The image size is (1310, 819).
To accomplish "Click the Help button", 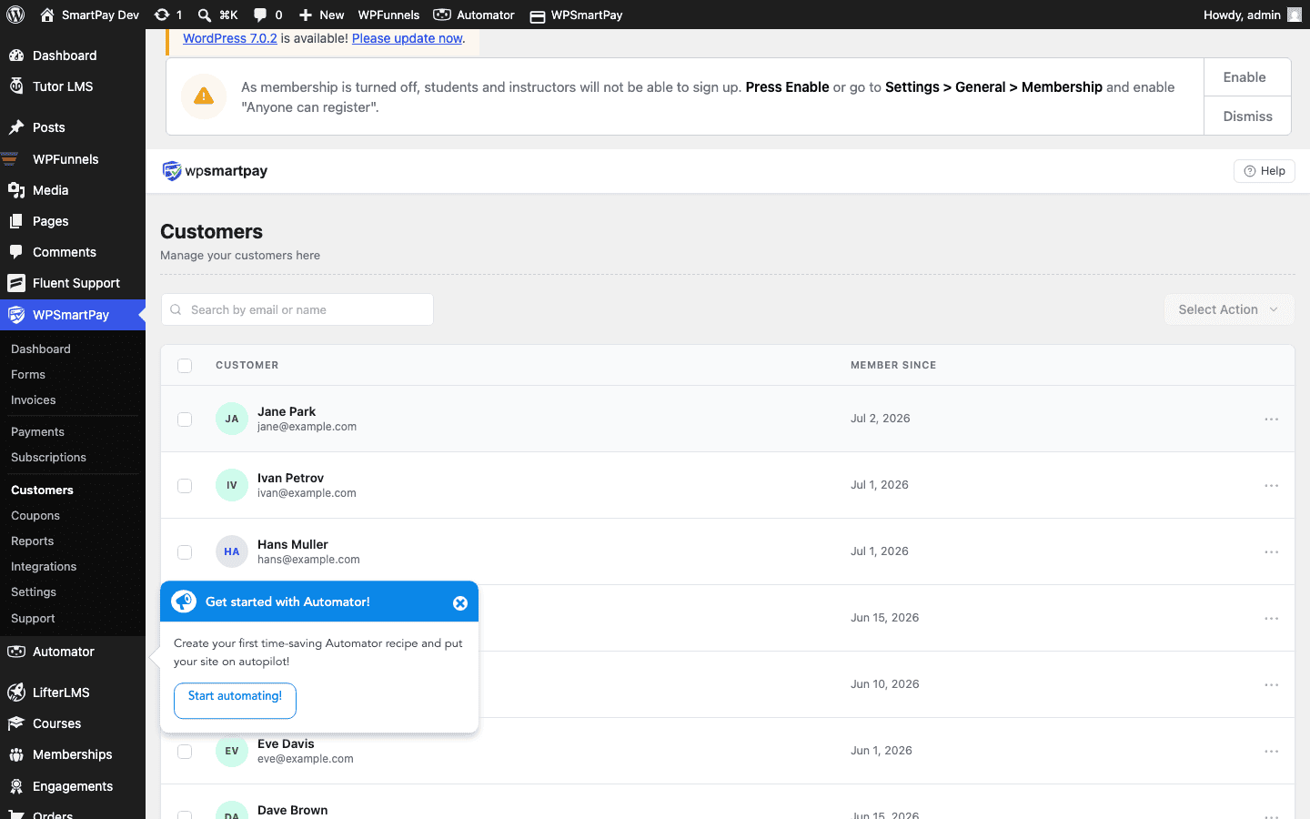I will [1264, 171].
